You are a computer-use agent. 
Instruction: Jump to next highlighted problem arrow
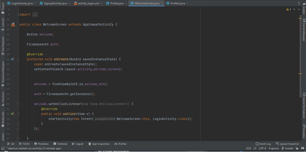[x=299, y=9]
